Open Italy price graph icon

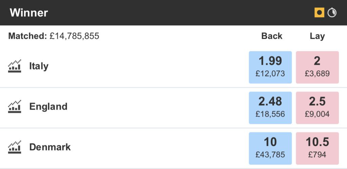pos(15,66)
